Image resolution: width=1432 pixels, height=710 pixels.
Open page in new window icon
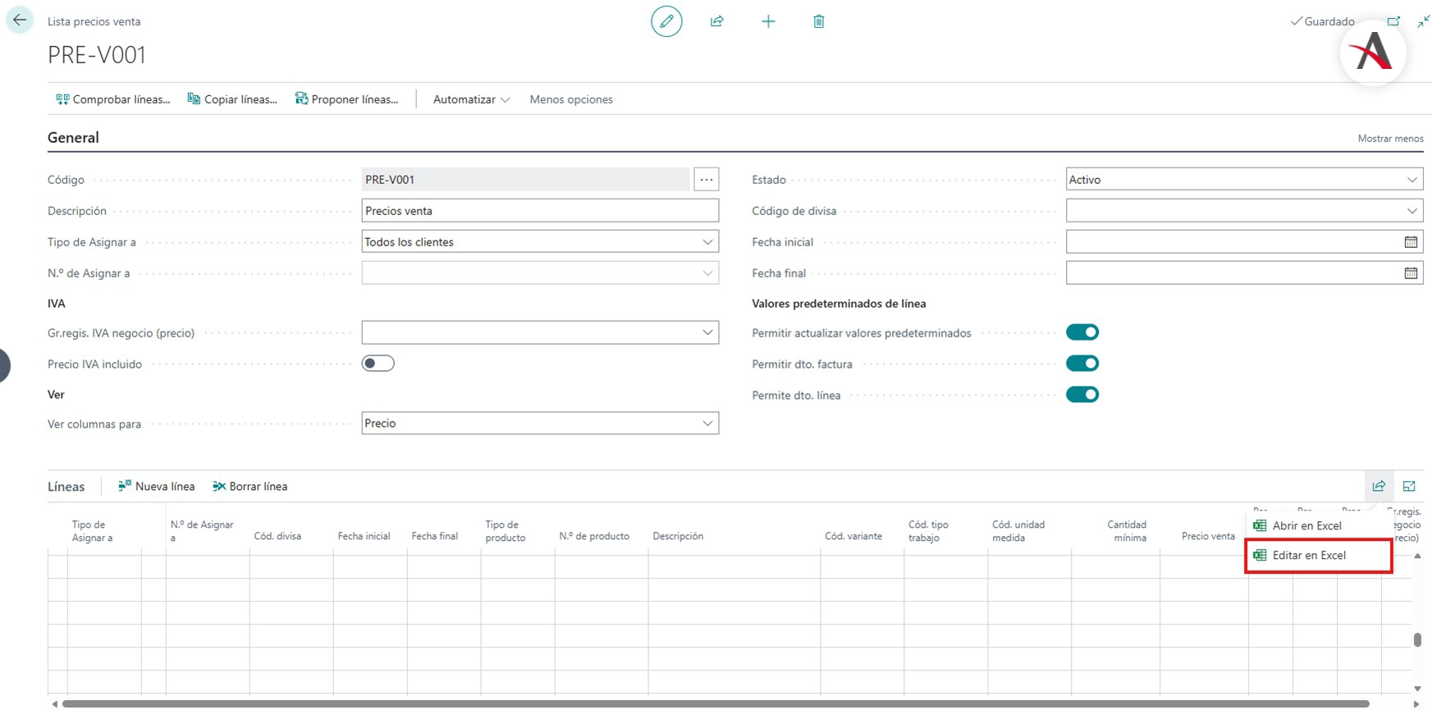point(1393,21)
